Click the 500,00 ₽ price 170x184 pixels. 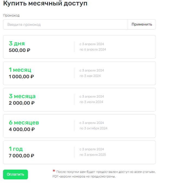[x=20, y=50]
